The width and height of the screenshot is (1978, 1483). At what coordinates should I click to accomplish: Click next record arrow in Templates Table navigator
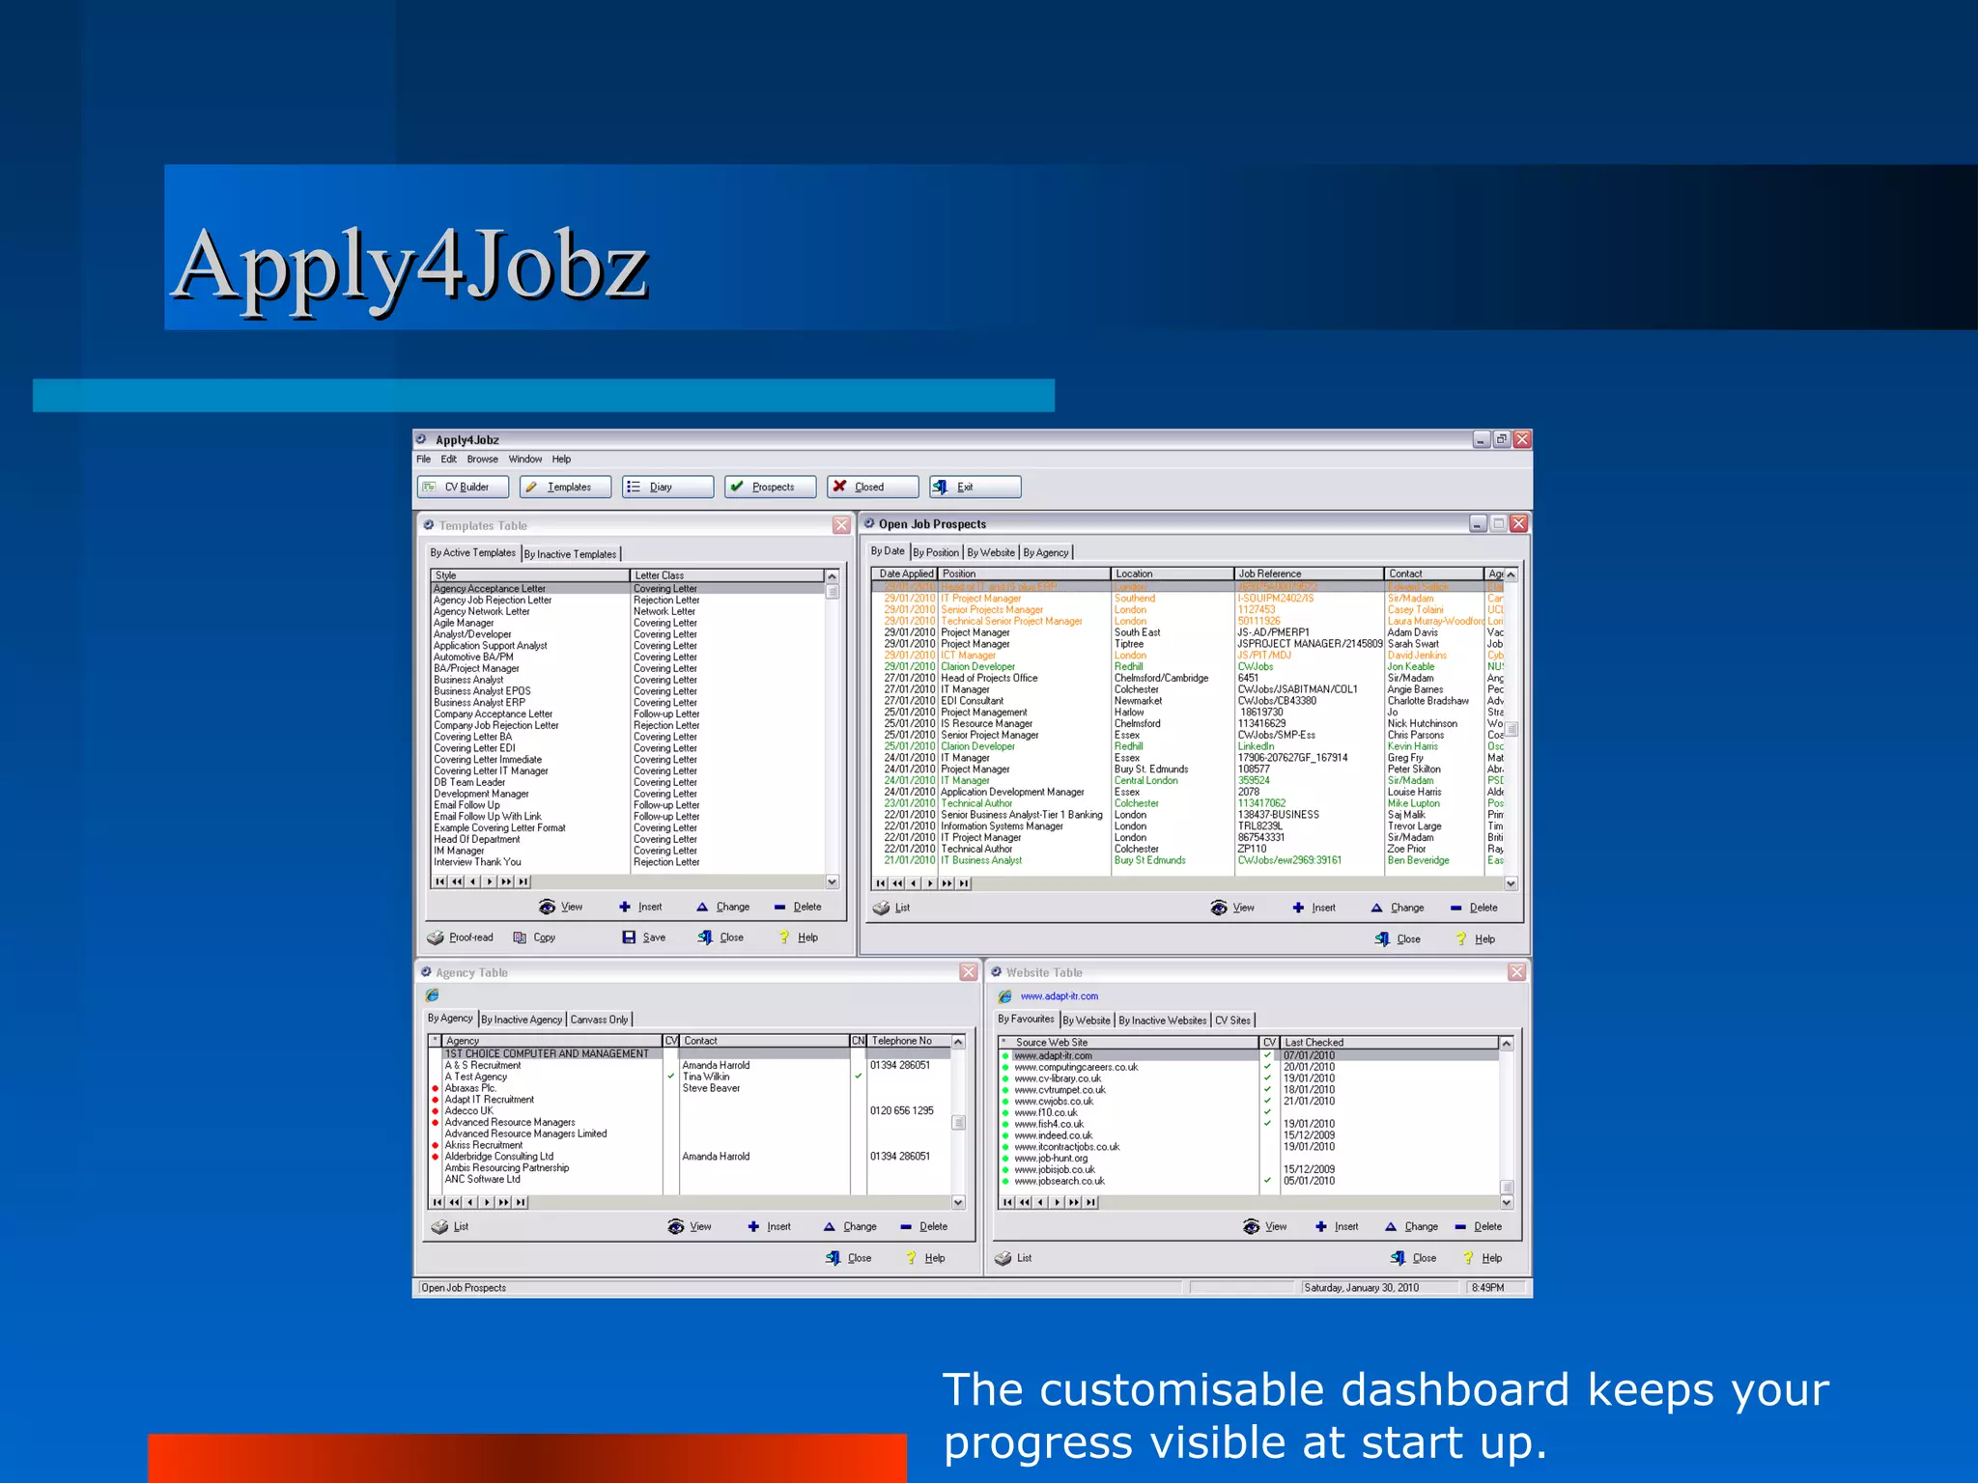click(x=490, y=881)
